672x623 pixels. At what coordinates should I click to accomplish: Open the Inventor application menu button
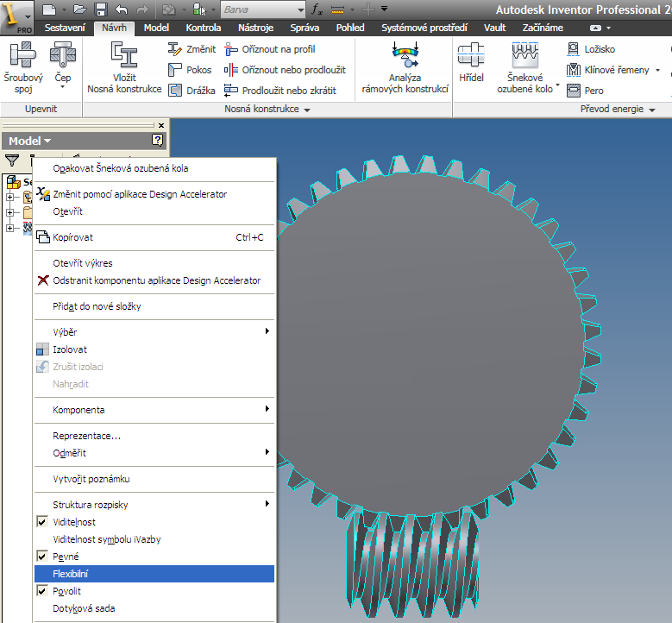coord(16,17)
